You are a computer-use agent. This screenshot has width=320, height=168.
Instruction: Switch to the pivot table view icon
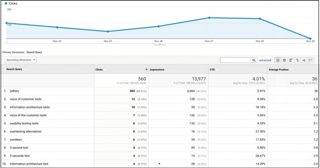pos(310,60)
